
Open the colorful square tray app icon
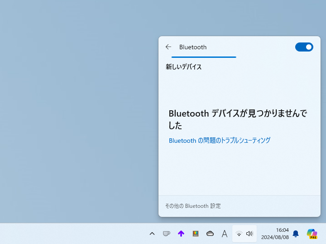pos(196,234)
